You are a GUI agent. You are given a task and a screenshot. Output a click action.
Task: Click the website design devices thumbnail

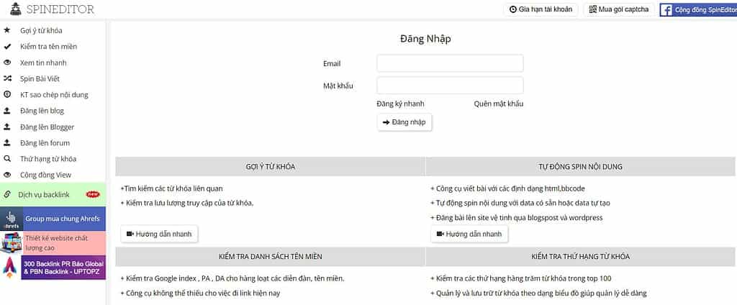pos(12,243)
